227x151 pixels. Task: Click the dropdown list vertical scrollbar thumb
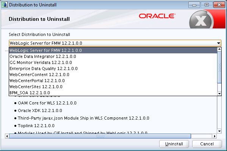point(219,67)
